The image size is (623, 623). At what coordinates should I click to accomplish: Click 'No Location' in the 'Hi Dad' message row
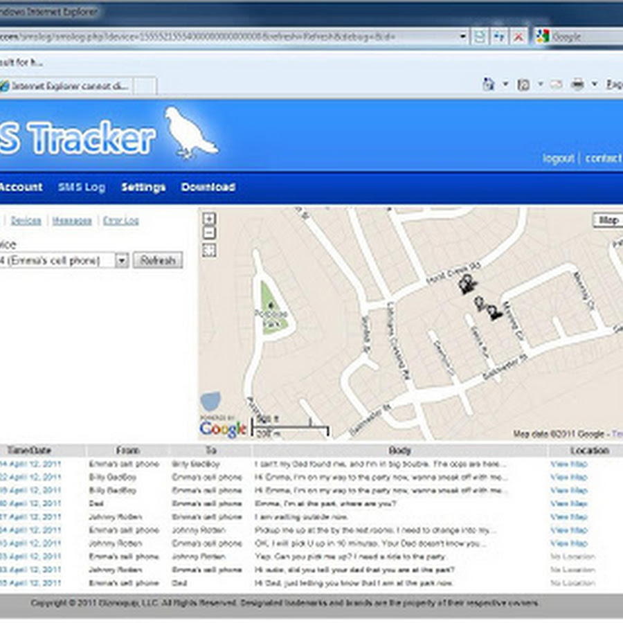point(572,583)
